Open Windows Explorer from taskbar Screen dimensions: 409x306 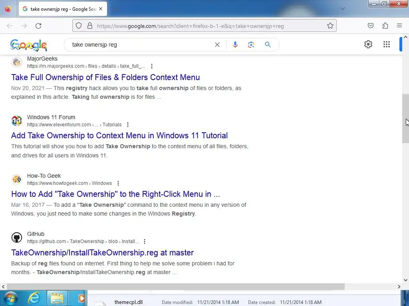(57, 298)
